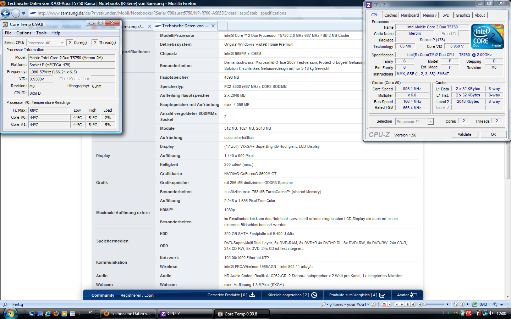Open Windows Media Player from Quick Launch
Image resolution: width=511 pixels, height=319 pixels.
(64, 314)
